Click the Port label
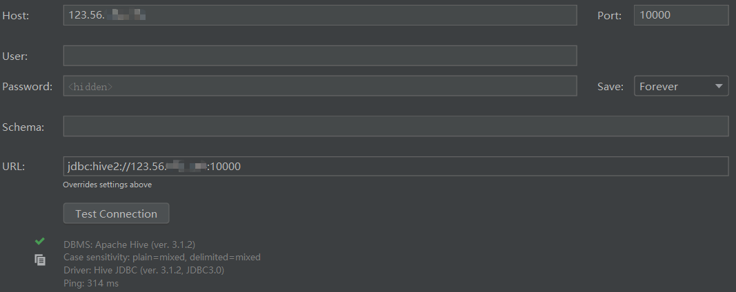Screen dimensions: 736x292 pyautogui.click(x=609, y=15)
